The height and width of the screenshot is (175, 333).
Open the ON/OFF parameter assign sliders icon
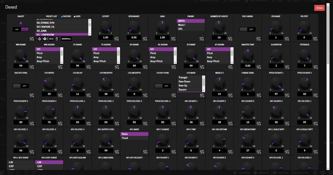point(32,39)
